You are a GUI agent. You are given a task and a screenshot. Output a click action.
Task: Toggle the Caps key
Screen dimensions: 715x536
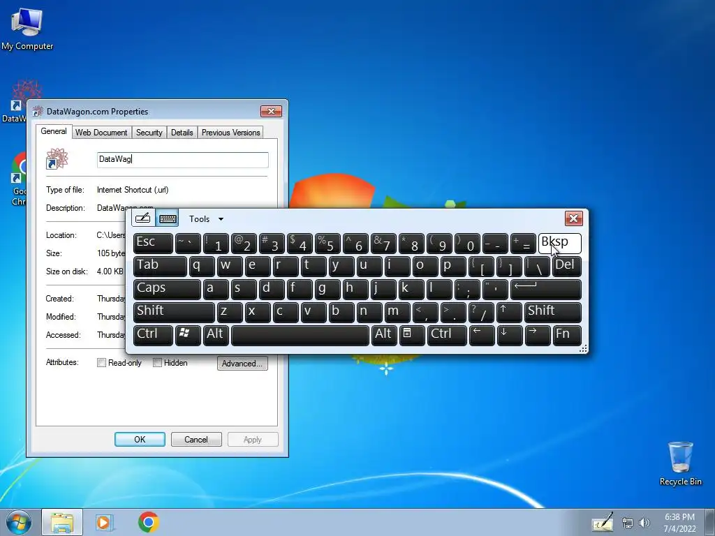(167, 290)
